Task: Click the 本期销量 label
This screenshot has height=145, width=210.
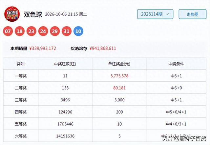Action: tap(19, 48)
